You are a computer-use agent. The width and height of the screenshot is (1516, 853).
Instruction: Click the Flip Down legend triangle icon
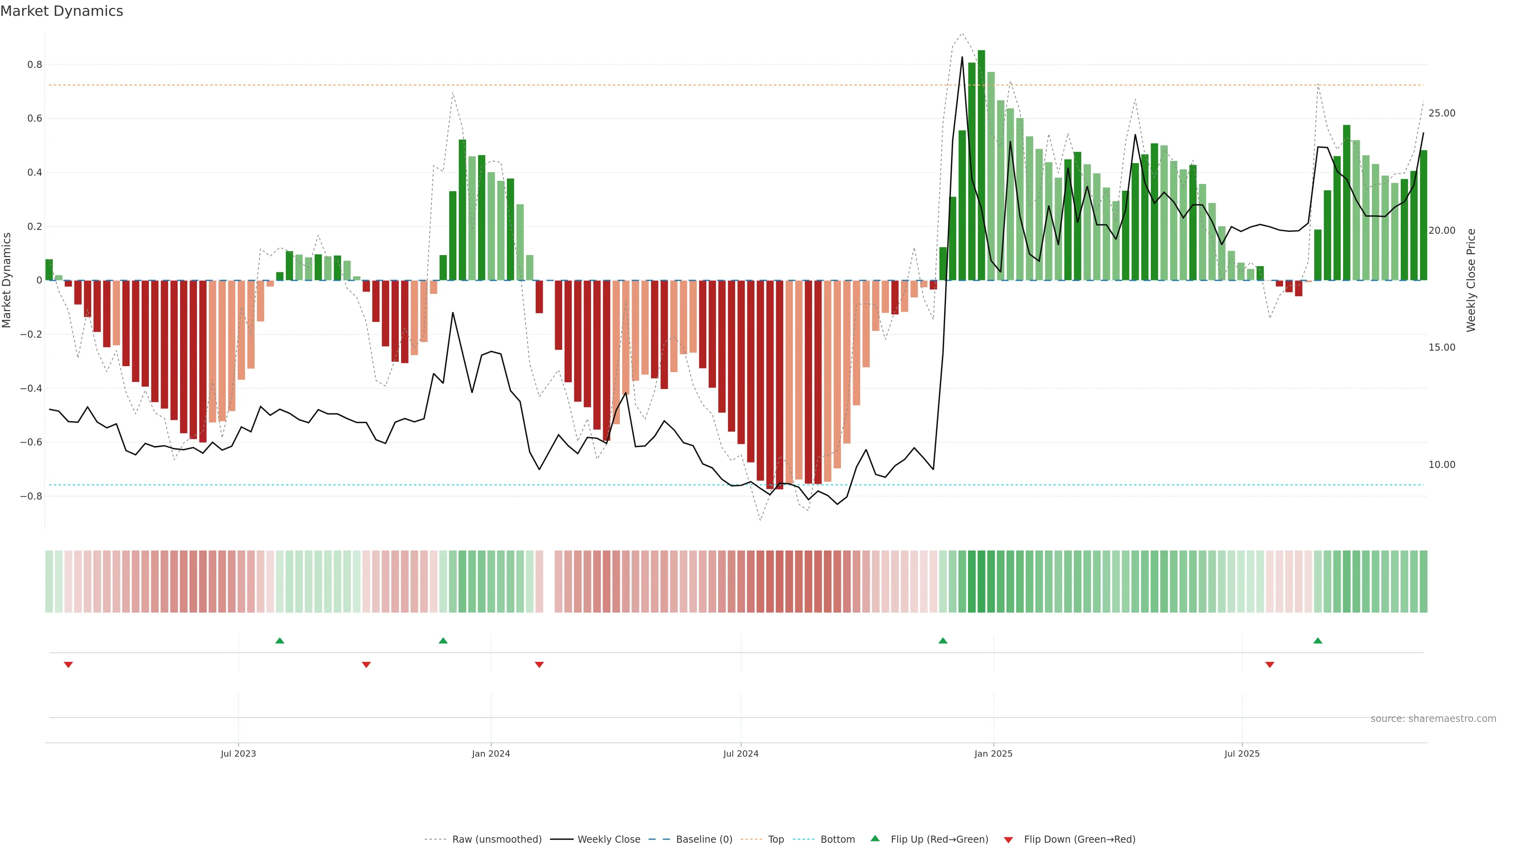pos(1008,840)
